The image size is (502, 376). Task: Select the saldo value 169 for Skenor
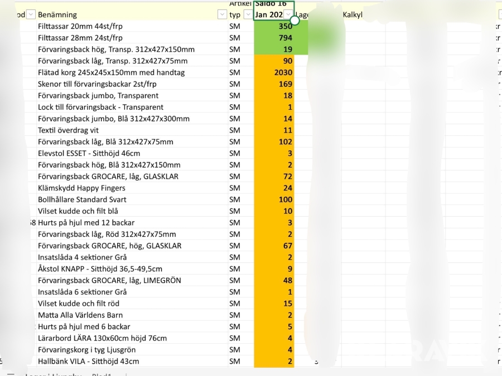(x=274, y=84)
